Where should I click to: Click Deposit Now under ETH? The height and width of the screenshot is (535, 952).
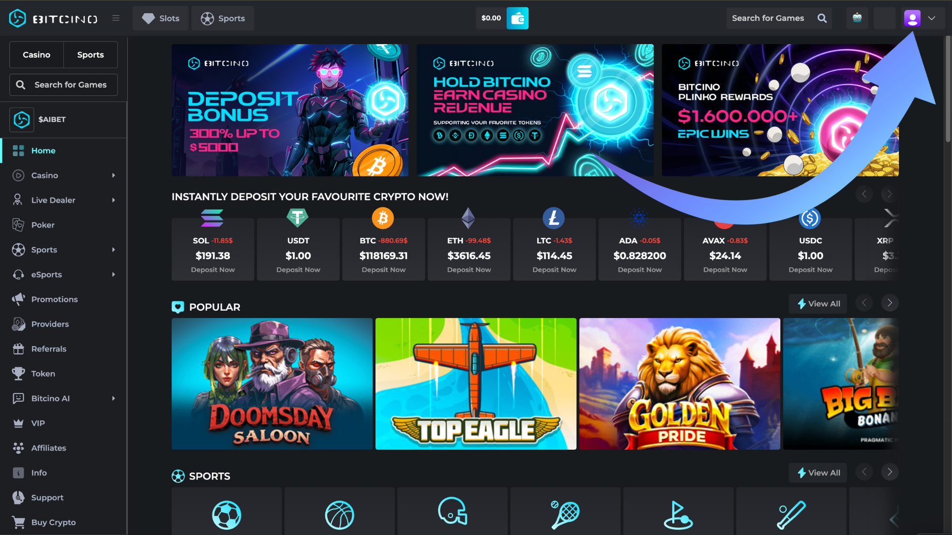469,270
